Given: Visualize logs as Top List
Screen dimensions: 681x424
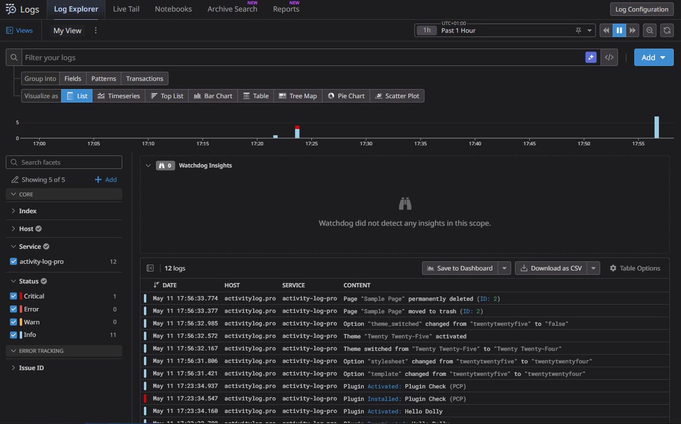Looking at the screenshot, I should [167, 96].
